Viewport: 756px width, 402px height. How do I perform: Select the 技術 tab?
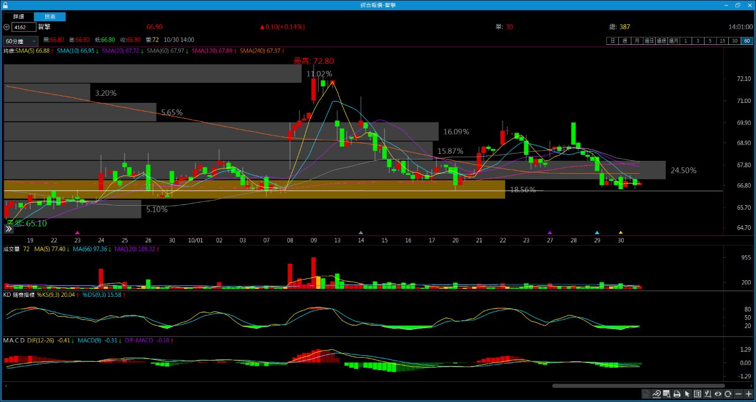click(50, 17)
